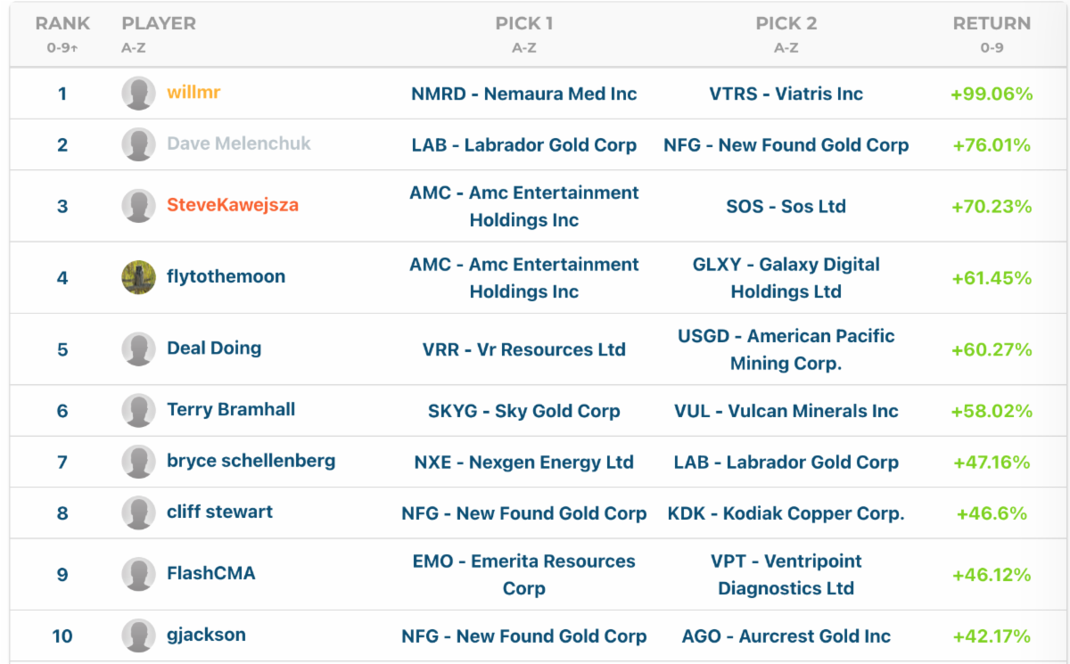Click cliff stewart's avatar icon

pos(138,513)
